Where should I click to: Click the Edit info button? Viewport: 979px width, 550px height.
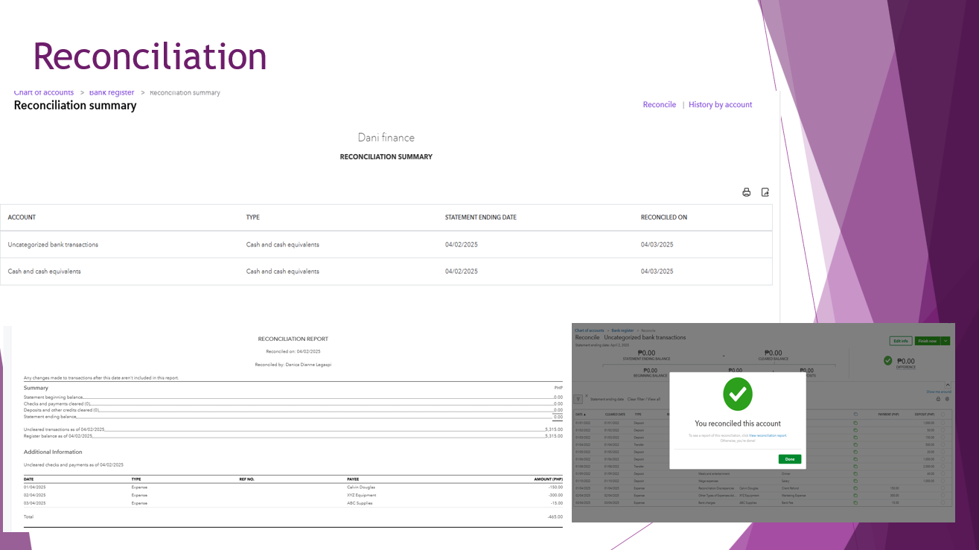pyautogui.click(x=901, y=341)
